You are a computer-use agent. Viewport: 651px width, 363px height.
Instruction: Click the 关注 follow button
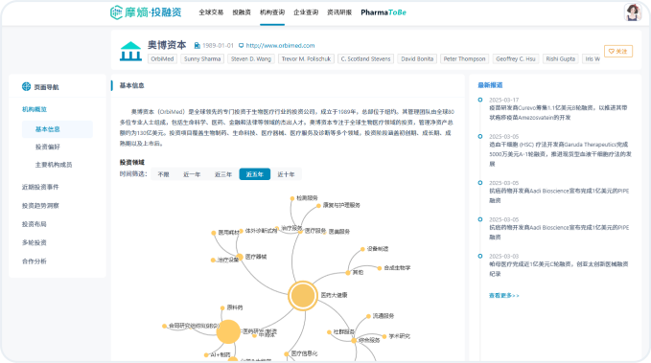point(618,51)
